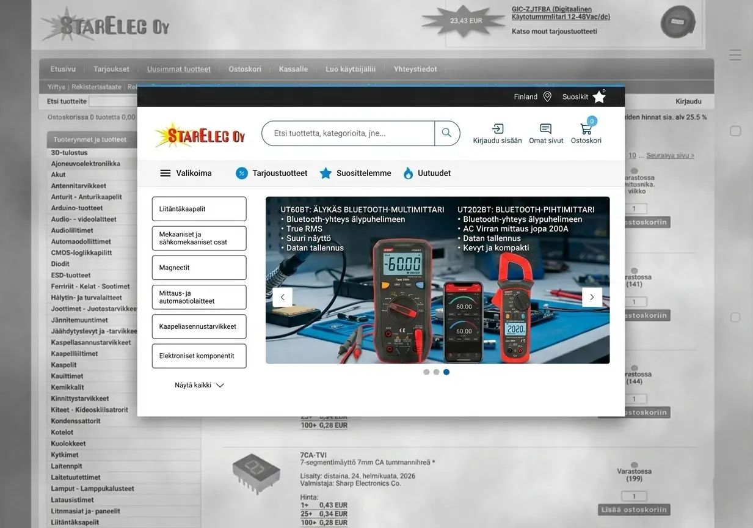Click the magnifying glass search icon

tap(446, 133)
